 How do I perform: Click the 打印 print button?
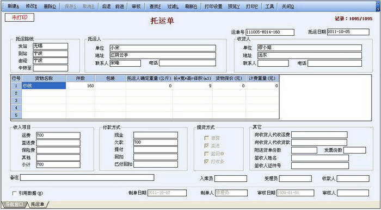[251, 7]
